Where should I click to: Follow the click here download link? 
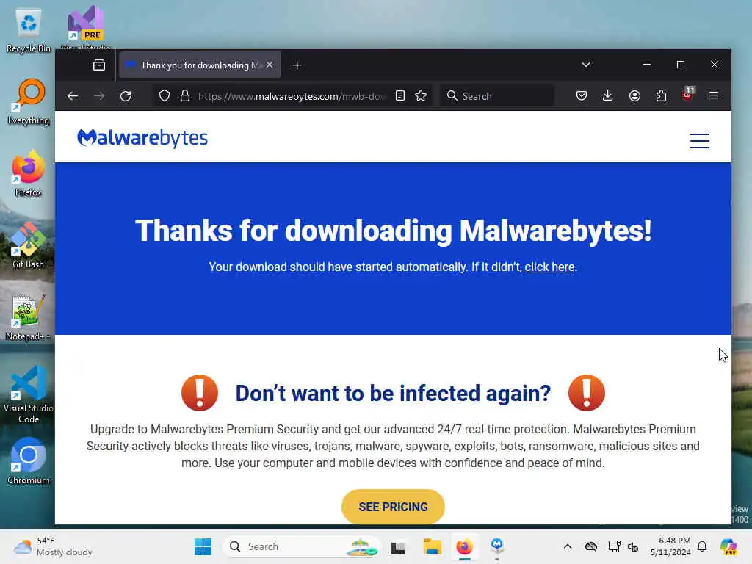549,267
